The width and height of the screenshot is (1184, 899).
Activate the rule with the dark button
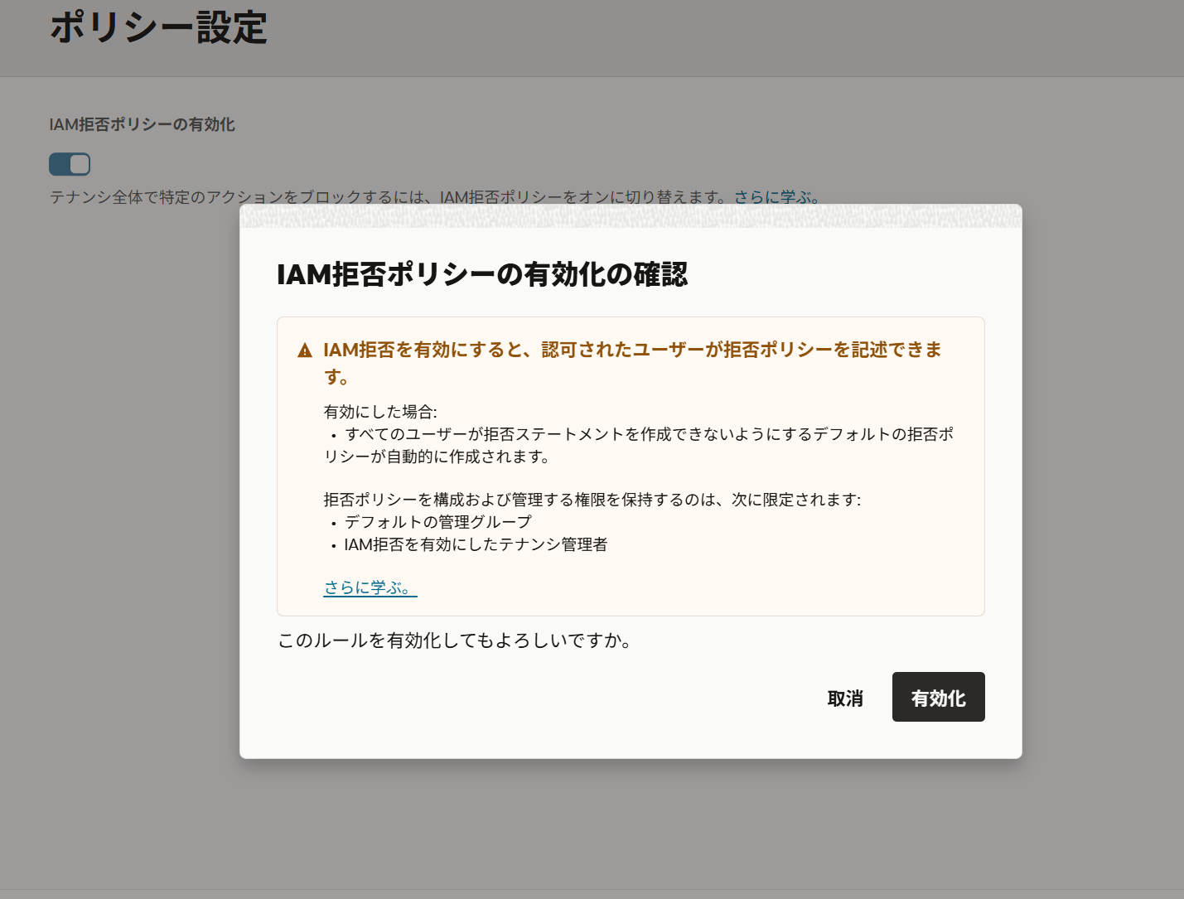click(x=938, y=697)
